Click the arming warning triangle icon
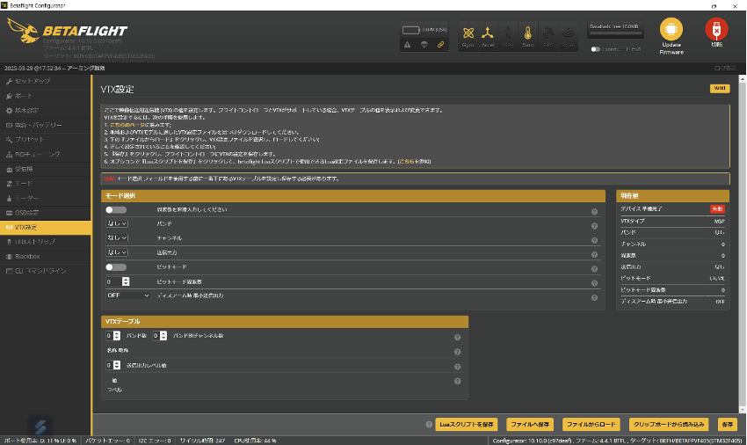This screenshot has width=747, height=445. (407, 44)
